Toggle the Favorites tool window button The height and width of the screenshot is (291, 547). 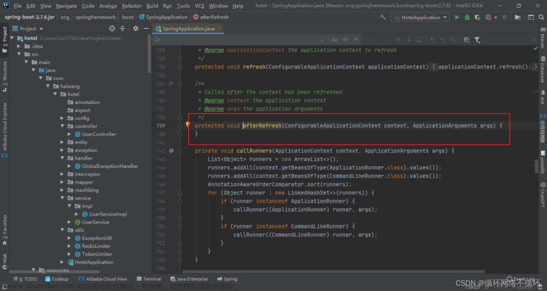point(5,230)
